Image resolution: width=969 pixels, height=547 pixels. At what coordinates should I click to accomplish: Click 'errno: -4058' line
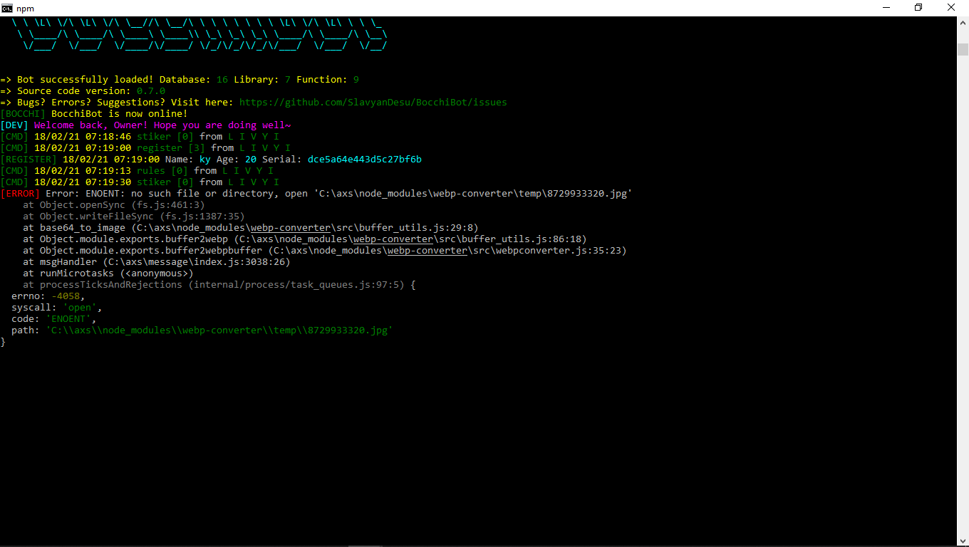click(48, 296)
